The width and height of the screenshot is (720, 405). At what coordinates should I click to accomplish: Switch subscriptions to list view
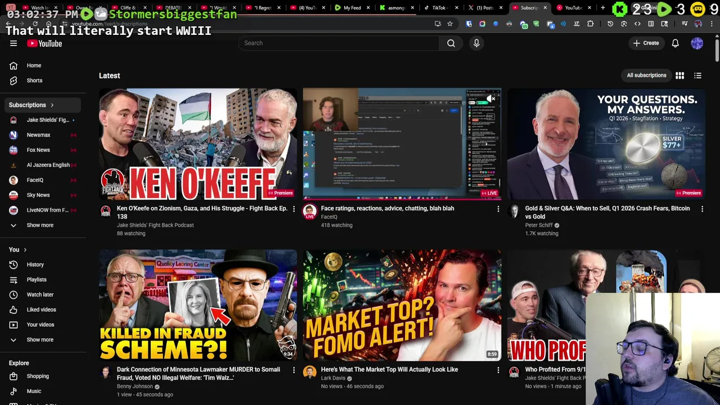697,75
